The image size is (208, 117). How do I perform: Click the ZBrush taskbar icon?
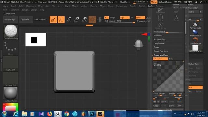coord(58,114)
